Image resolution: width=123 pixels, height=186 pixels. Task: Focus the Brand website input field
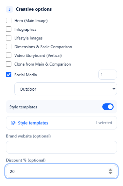click(x=61, y=147)
